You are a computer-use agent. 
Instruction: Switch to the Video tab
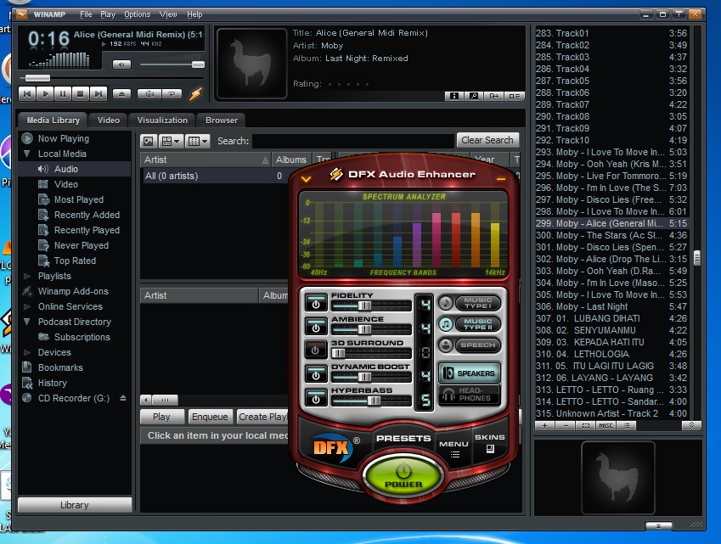[109, 120]
